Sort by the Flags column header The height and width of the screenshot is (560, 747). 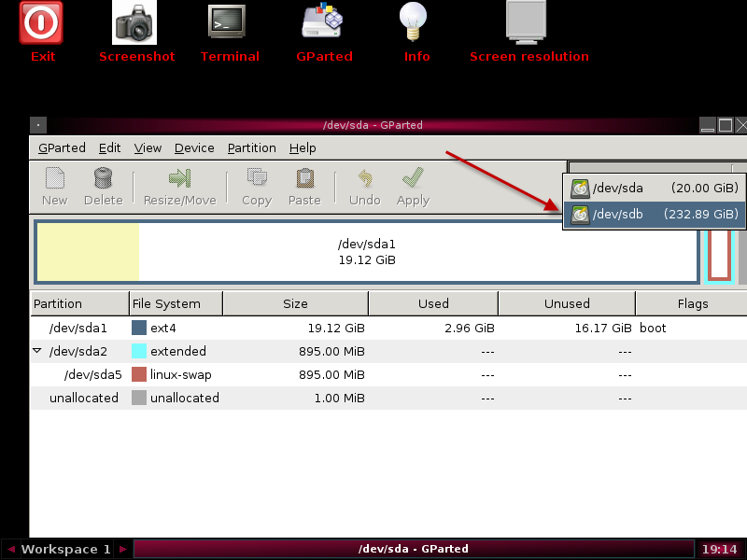693,304
